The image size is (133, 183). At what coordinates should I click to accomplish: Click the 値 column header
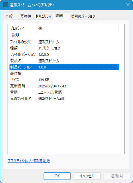point(77,28)
